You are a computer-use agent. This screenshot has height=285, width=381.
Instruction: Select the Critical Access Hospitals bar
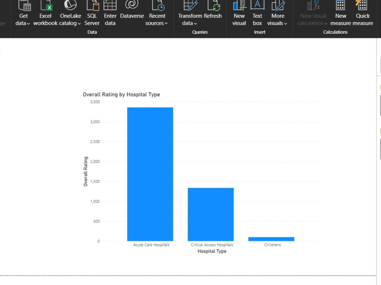coord(211,214)
